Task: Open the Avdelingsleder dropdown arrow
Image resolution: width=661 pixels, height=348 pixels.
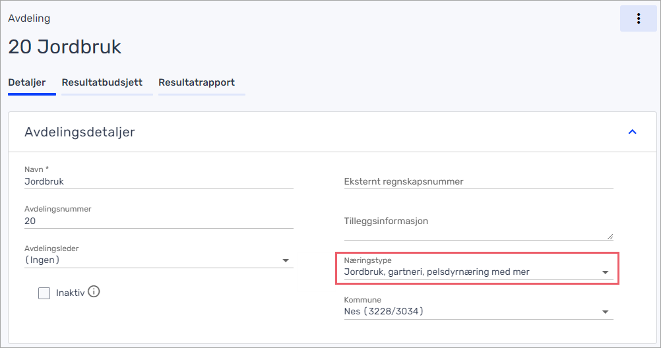Action: point(286,260)
